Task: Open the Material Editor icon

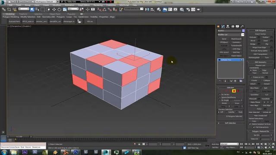Action: pyautogui.click(x=182, y=9)
